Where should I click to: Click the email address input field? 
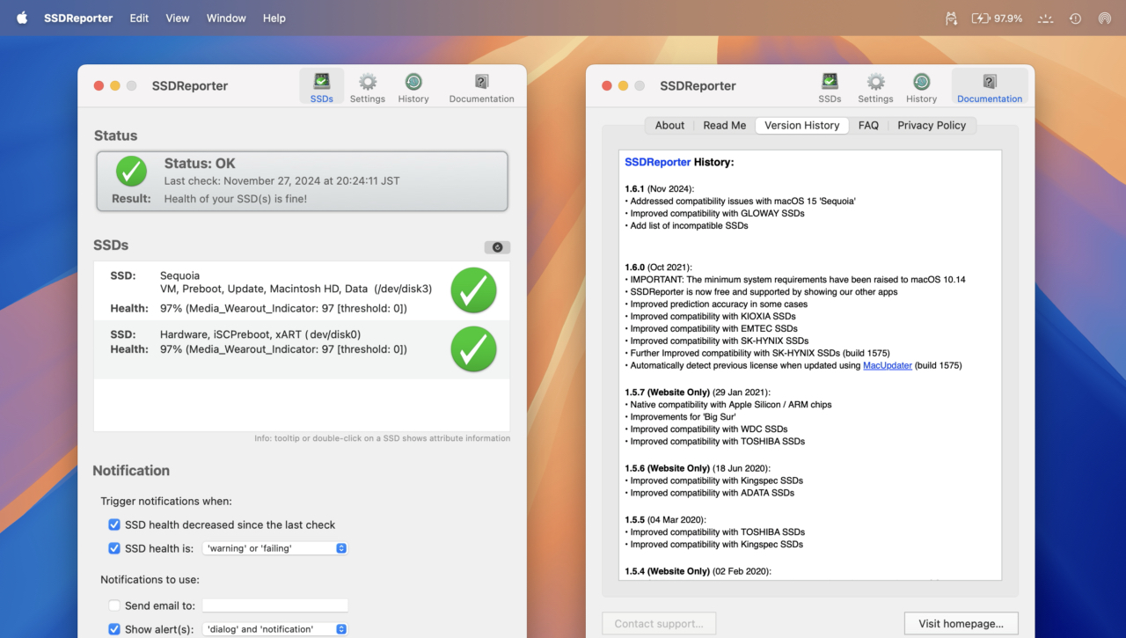pos(275,605)
